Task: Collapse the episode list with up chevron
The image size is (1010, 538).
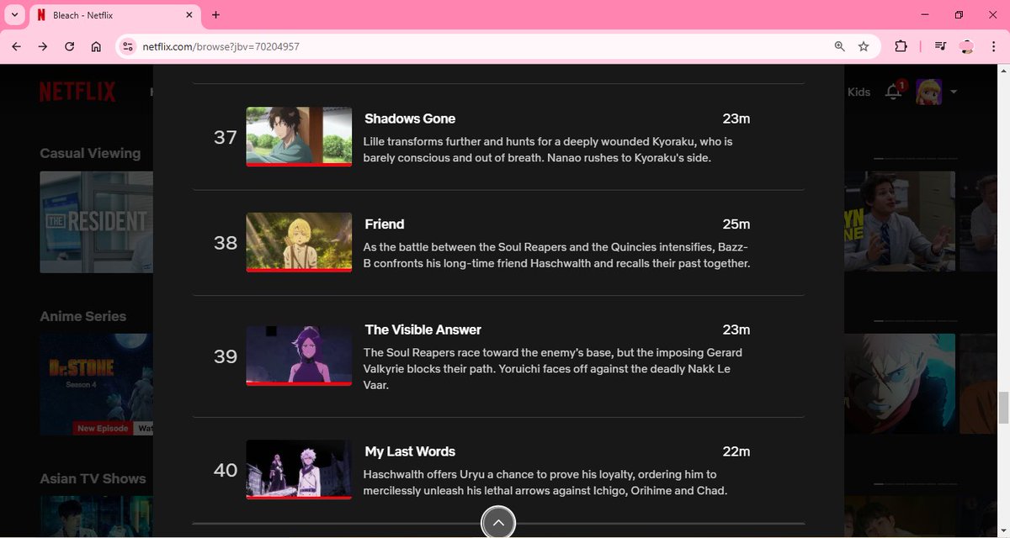Action: coord(498,523)
